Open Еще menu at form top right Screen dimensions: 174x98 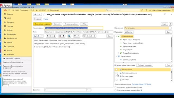[x=164, y=24]
